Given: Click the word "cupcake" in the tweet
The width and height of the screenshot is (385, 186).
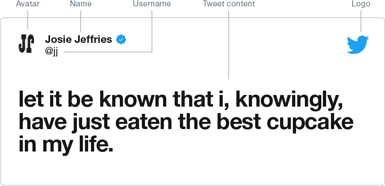Looking at the screenshot, I should point(310,123).
